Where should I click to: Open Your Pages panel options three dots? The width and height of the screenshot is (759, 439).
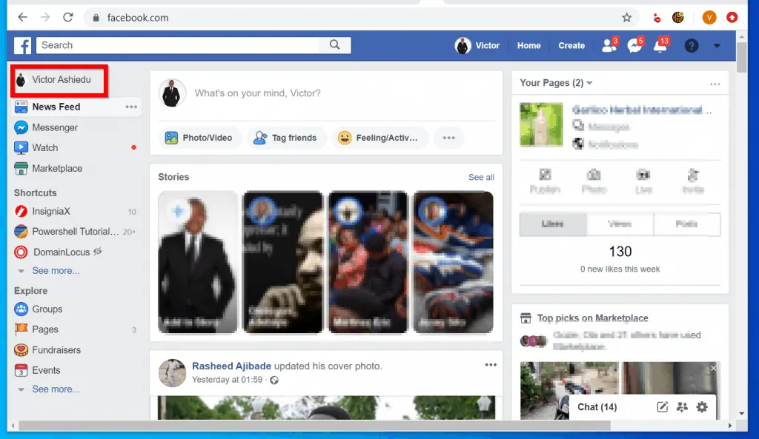click(715, 84)
